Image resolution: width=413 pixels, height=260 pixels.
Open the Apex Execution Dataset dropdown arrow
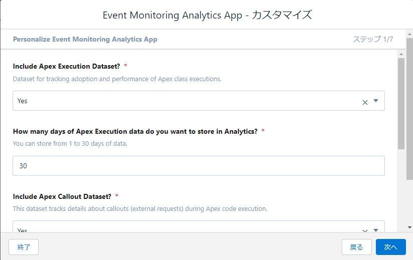point(376,101)
